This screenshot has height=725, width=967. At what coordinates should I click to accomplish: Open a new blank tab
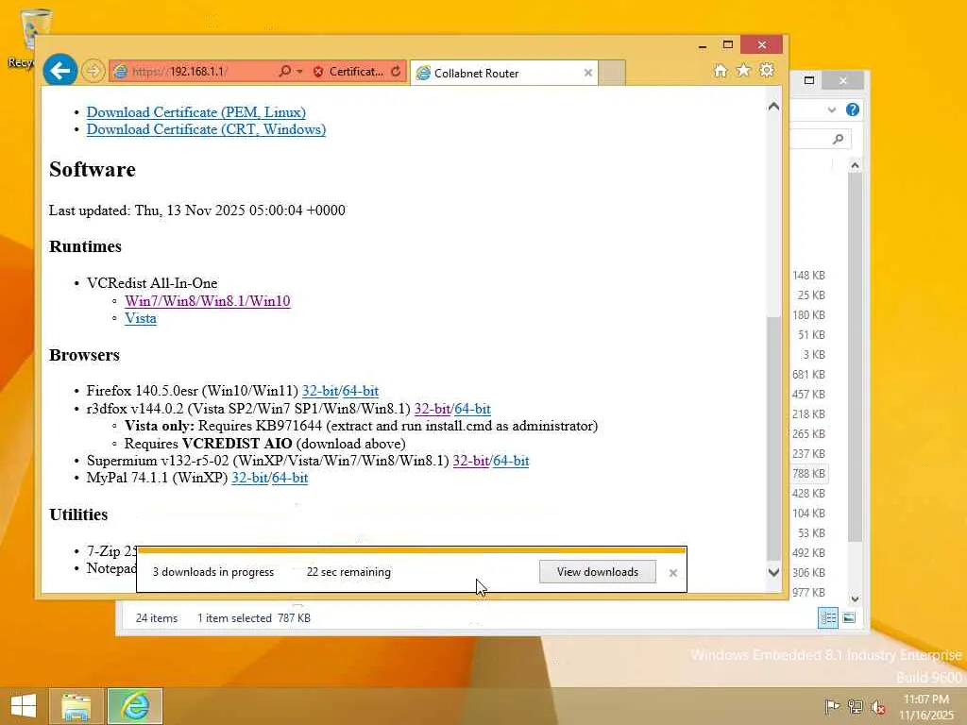[612, 73]
